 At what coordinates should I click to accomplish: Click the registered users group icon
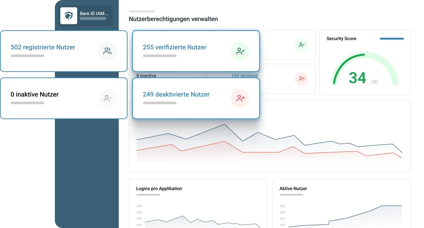click(108, 51)
